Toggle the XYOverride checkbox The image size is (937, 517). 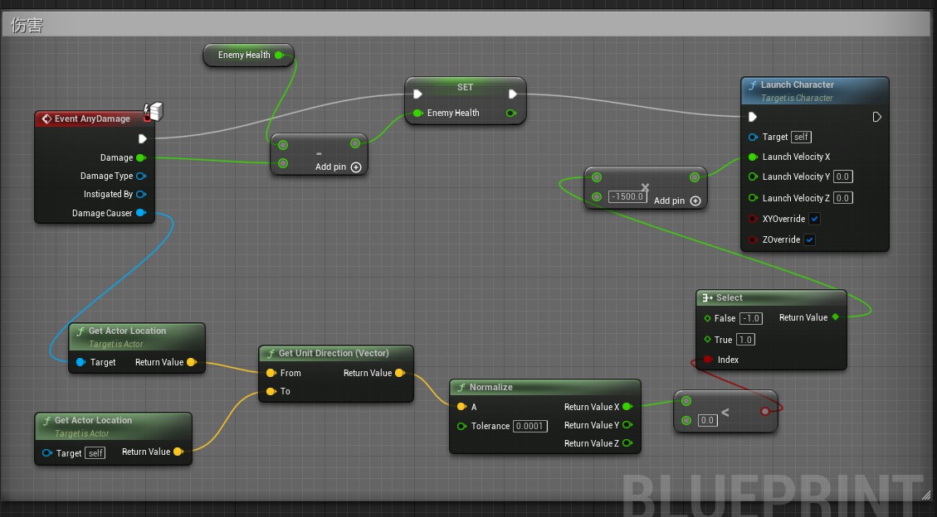coord(814,219)
